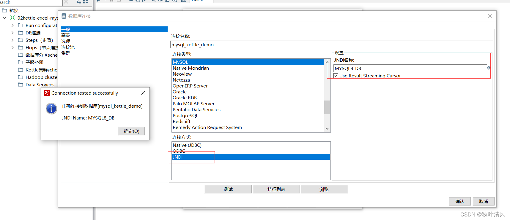Select Run configurati item in tree
The height and width of the screenshot is (220, 510).
42,25
